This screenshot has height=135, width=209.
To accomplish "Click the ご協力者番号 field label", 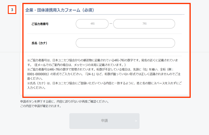I will coord(40,24).
